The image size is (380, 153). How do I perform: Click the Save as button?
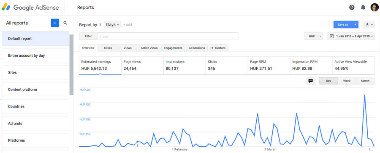(x=343, y=24)
